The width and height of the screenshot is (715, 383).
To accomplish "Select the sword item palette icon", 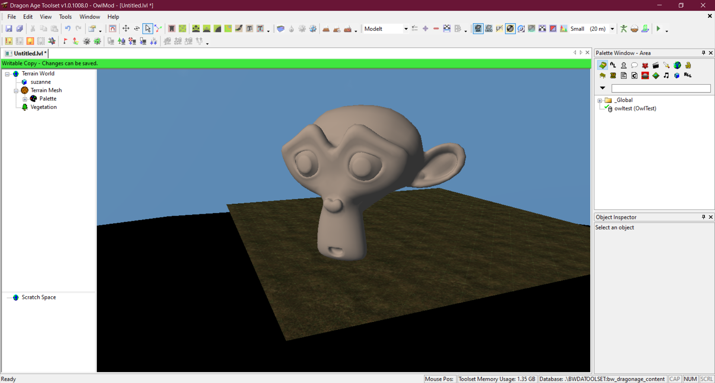I will click(666, 65).
